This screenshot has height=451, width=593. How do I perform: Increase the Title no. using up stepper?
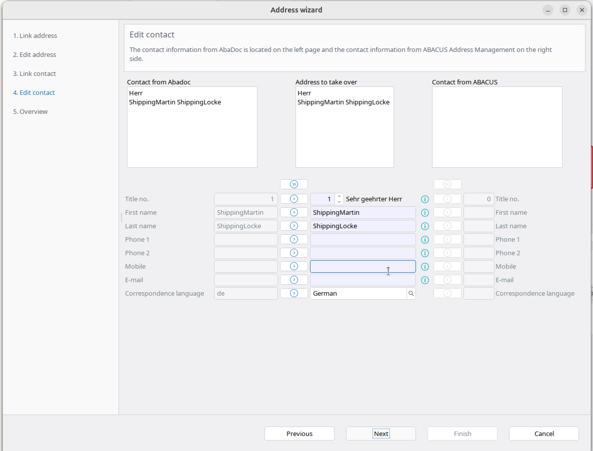click(339, 196)
